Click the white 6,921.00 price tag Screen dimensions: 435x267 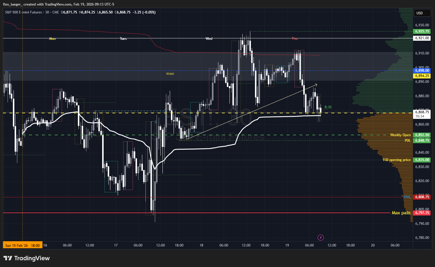(x=422, y=38)
